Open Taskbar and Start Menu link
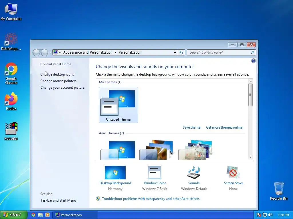This screenshot has height=219, width=293. pyautogui.click(x=58, y=200)
